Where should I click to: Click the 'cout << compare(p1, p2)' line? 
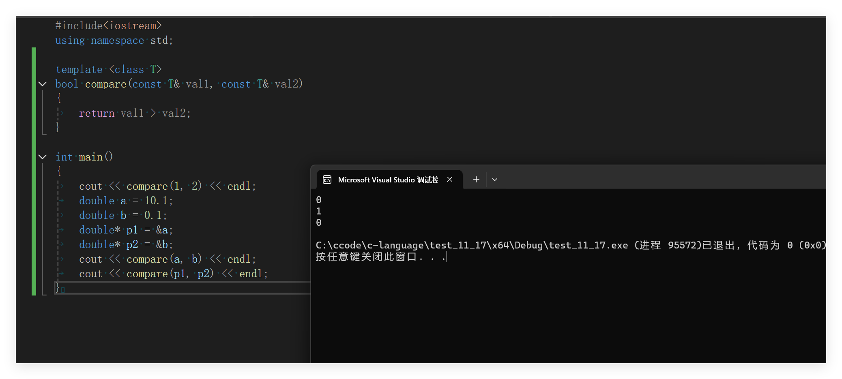[x=174, y=274]
